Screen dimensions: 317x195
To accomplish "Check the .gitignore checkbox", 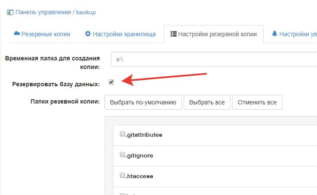I will pyautogui.click(x=123, y=154).
